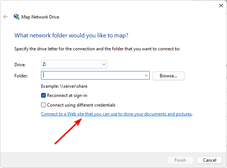Go back using the back arrow
227x168 pixels.
6,17
